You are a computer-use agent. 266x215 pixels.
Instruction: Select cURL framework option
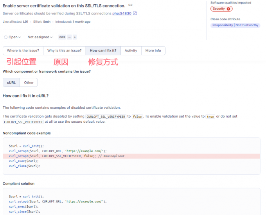pyautogui.click(x=11, y=82)
